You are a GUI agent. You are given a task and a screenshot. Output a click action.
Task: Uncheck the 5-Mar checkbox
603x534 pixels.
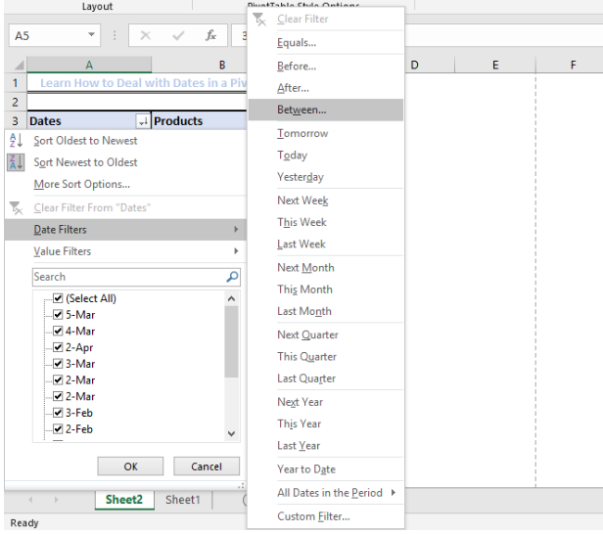[x=58, y=315]
